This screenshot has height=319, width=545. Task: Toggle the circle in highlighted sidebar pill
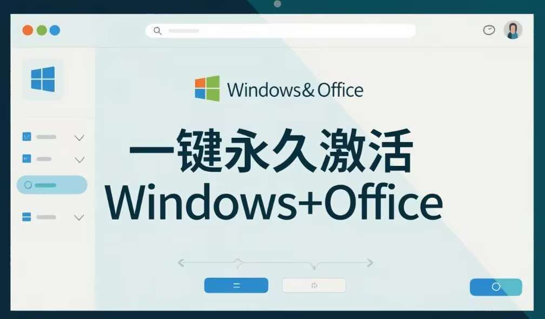tap(28, 185)
